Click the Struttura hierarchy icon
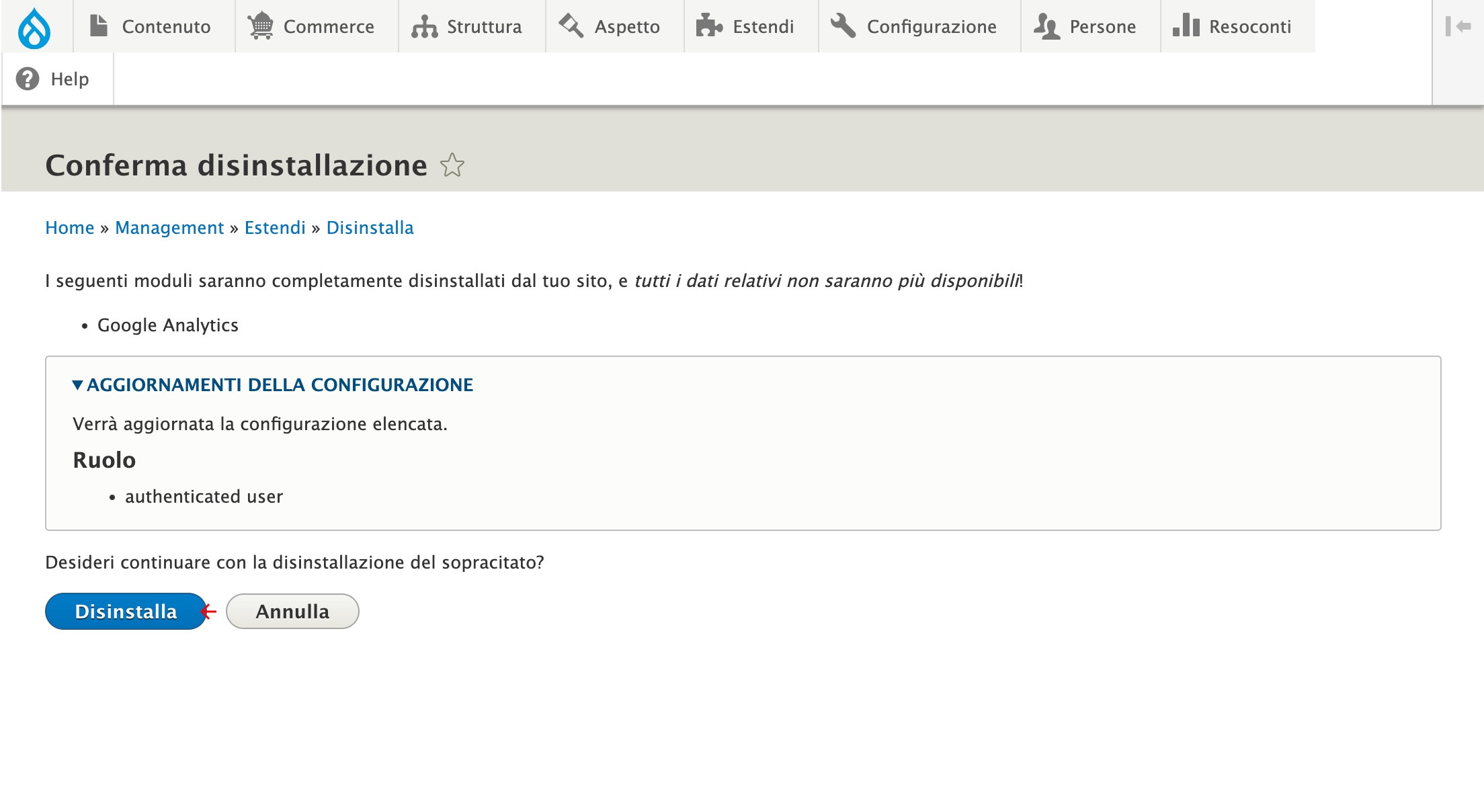Screen dimensions: 1484x785 point(424,26)
